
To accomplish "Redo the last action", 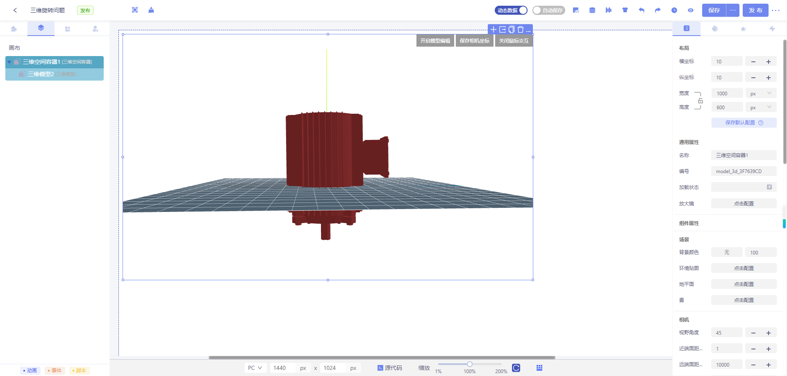I will coord(658,10).
